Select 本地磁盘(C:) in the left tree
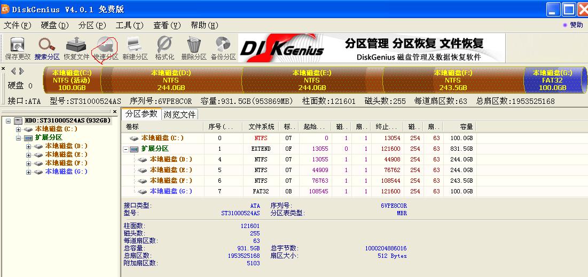The image size is (588, 277). coord(56,129)
